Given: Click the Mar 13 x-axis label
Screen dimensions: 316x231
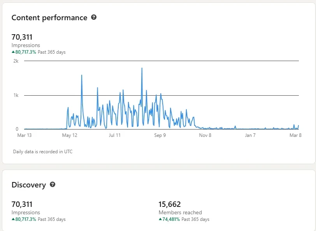Looking at the screenshot, I should (25, 135).
